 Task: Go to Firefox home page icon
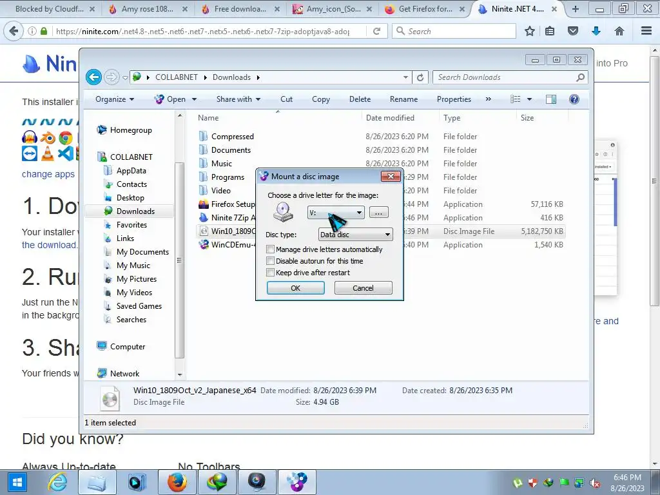pyautogui.click(x=619, y=31)
